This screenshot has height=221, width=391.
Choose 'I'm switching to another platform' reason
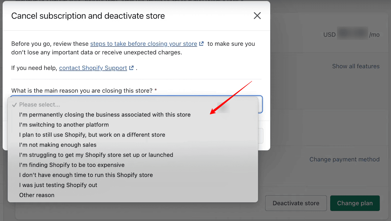tap(64, 124)
